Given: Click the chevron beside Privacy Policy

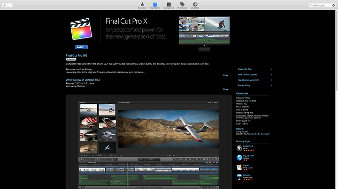Looking at the screenshot, I should point(271,85).
